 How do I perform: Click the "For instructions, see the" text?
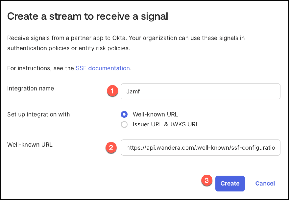point(41,68)
